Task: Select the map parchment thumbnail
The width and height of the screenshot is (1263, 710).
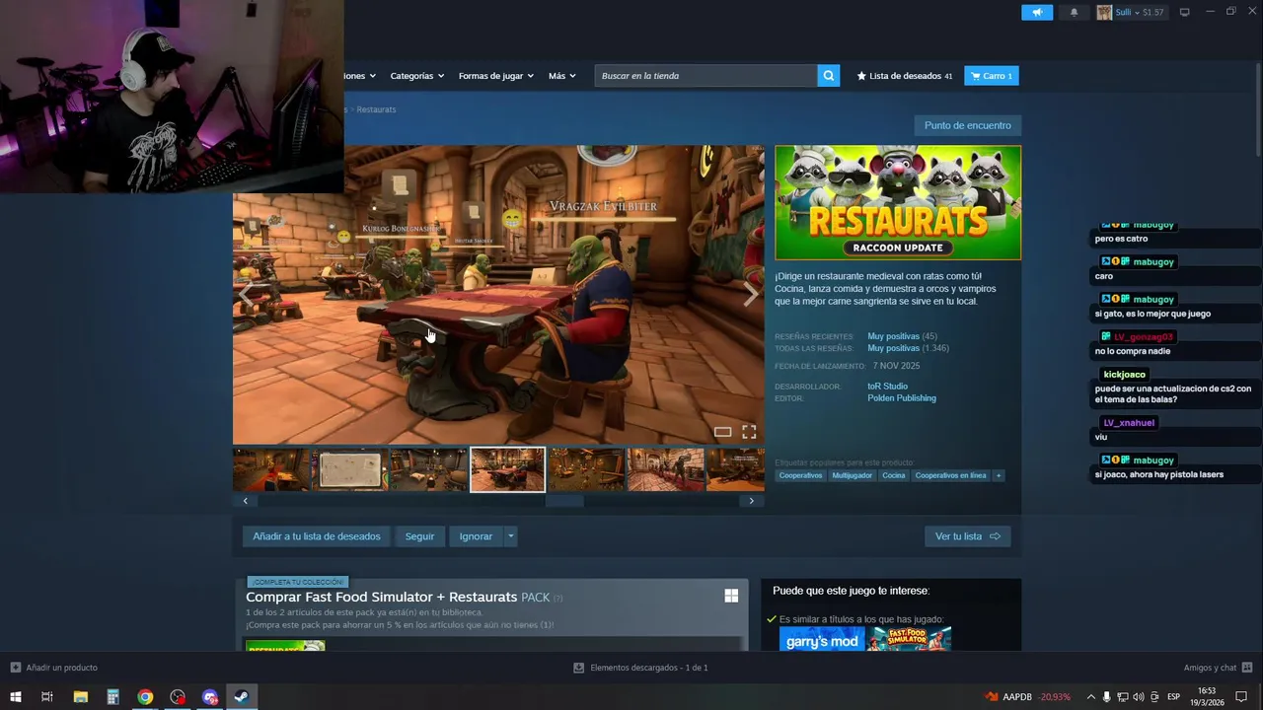Action: coord(350,469)
